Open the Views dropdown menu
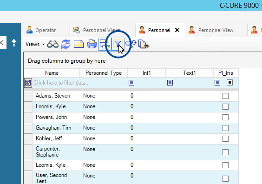The image size is (262, 184). [35, 44]
